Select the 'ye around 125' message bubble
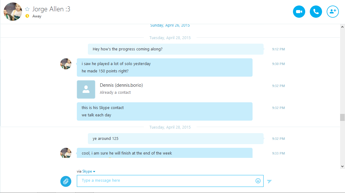This screenshot has height=193, width=345. point(176,139)
